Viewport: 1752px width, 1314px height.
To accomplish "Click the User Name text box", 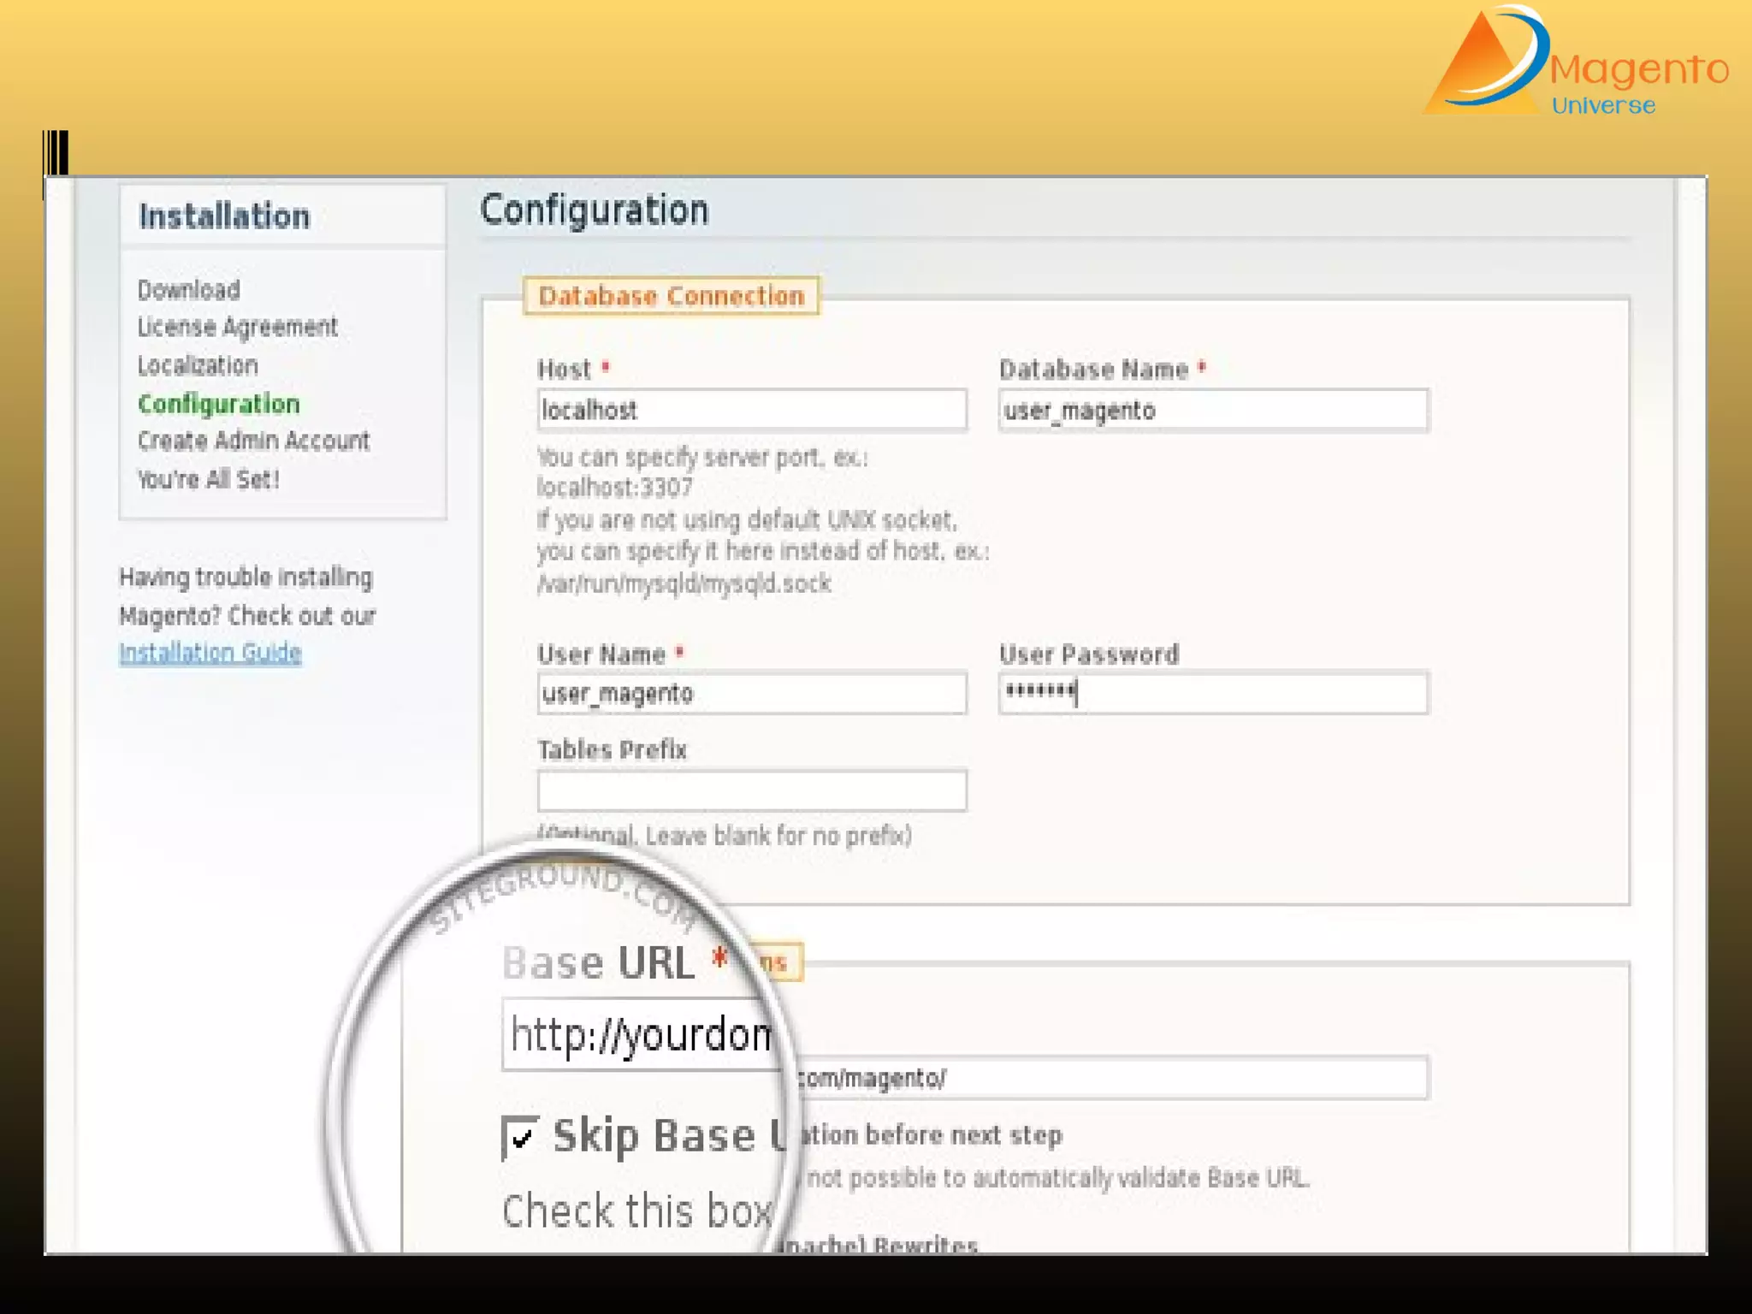I will click(752, 693).
